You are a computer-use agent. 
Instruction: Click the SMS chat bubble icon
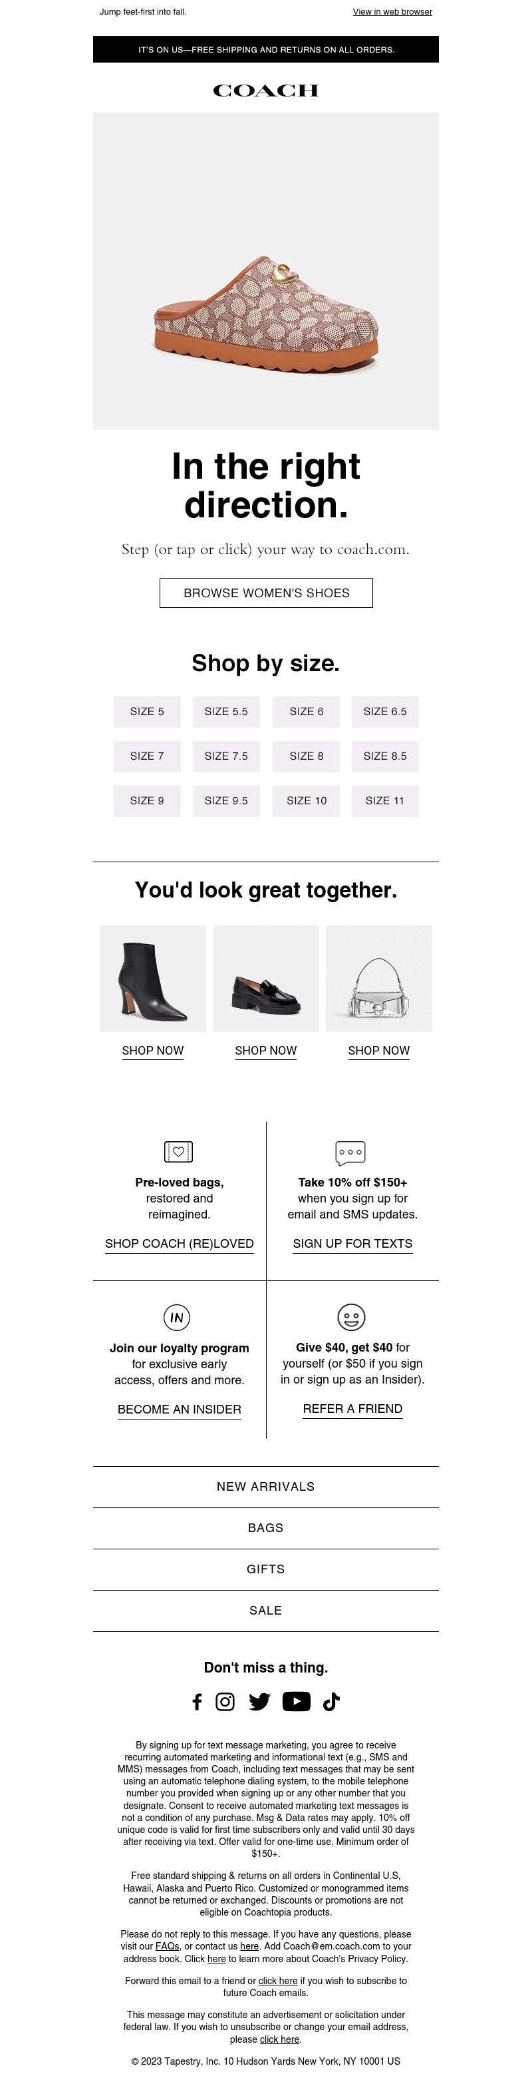pos(350,1152)
